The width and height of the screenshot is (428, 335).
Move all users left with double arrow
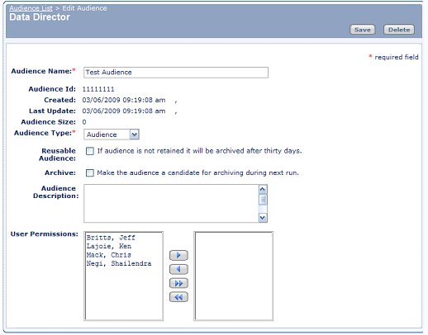coord(178,297)
